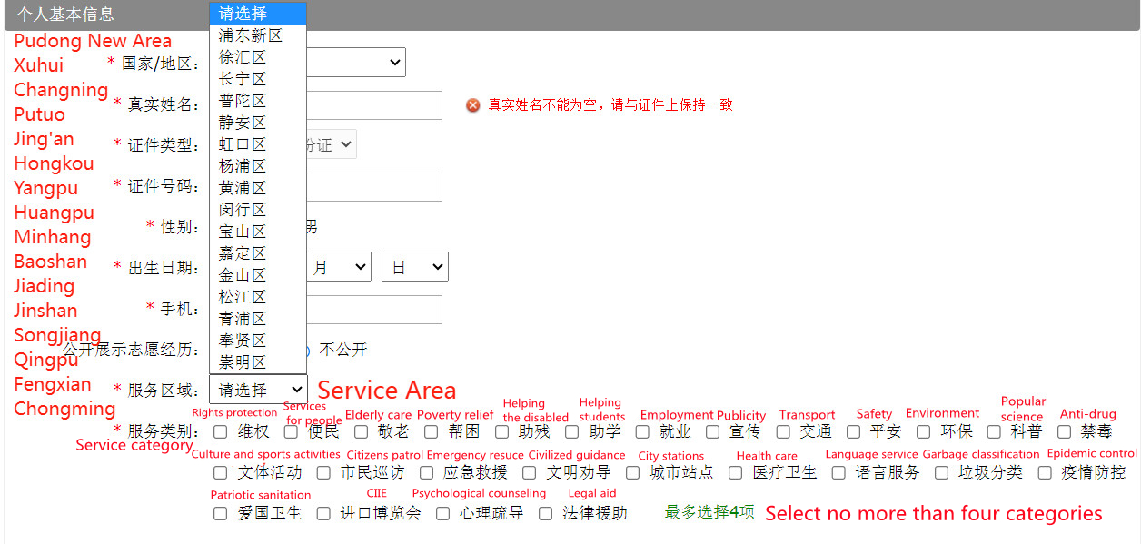Select 闵行区 in the list
Viewport: 1141px width, 544px height.
(258, 210)
